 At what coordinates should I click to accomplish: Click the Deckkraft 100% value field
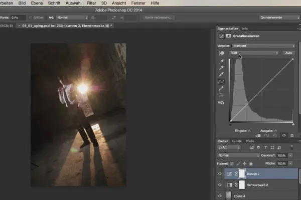click(282, 155)
